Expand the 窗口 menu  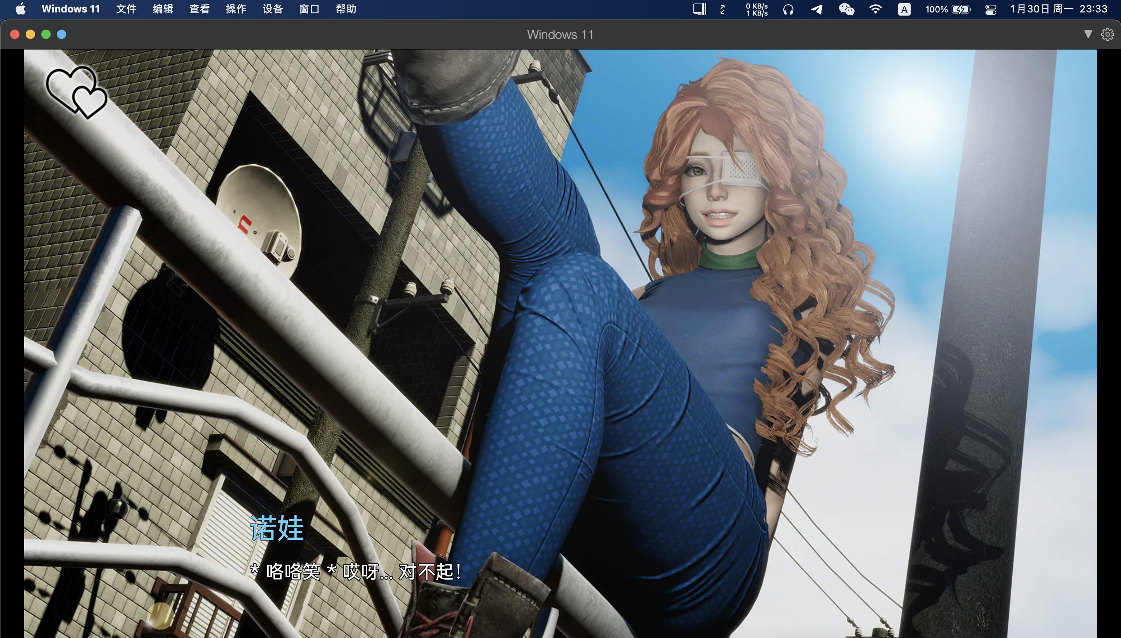309,9
